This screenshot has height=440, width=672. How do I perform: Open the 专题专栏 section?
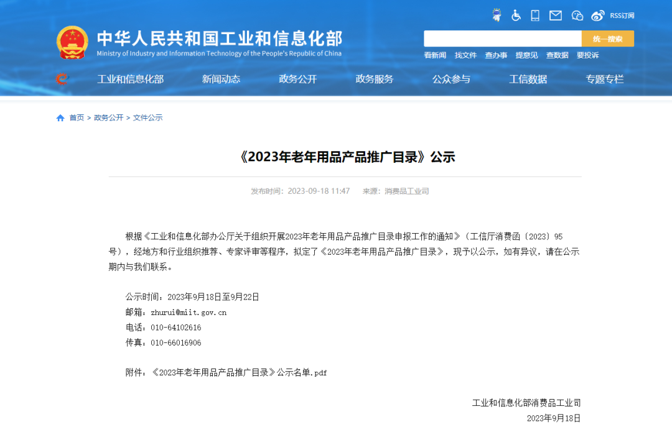click(604, 79)
